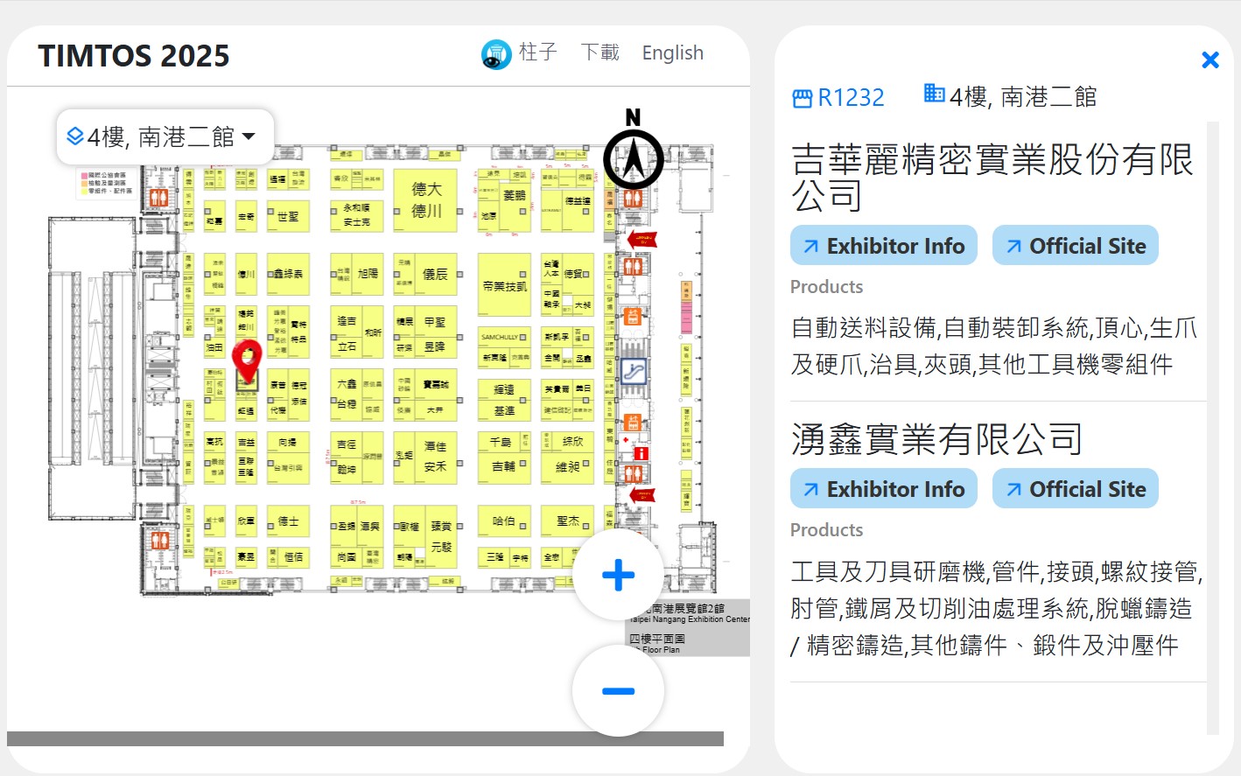1241x776 pixels.
Task: Click the TIMTOS 2025 title
Action: [x=134, y=56]
